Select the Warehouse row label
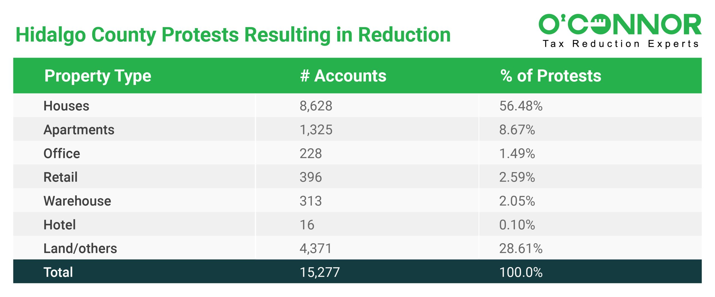Image resolution: width=715 pixels, height=297 pixels. pos(77,201)
